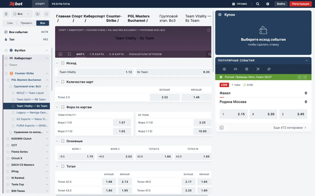Open site settings via the top gear icon
Image resolution: width=315 pixels, height=196 pixels.
[268, 4]
